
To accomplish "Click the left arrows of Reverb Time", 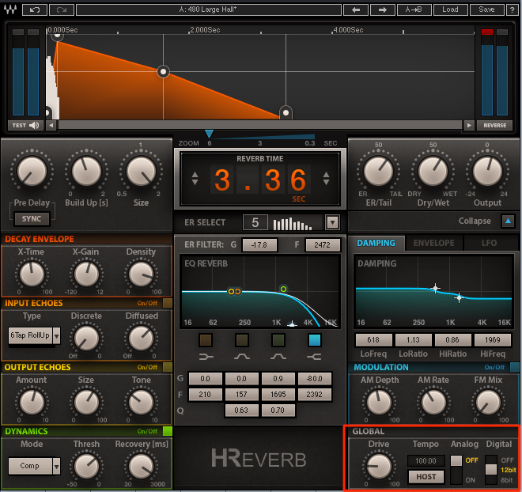I will coord(195,179).
